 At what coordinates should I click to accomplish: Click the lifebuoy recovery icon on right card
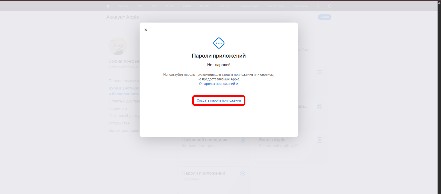pos(320,106)
